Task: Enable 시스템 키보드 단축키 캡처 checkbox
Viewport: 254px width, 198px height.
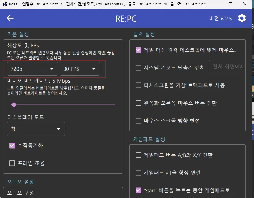Action: (138, 67)
